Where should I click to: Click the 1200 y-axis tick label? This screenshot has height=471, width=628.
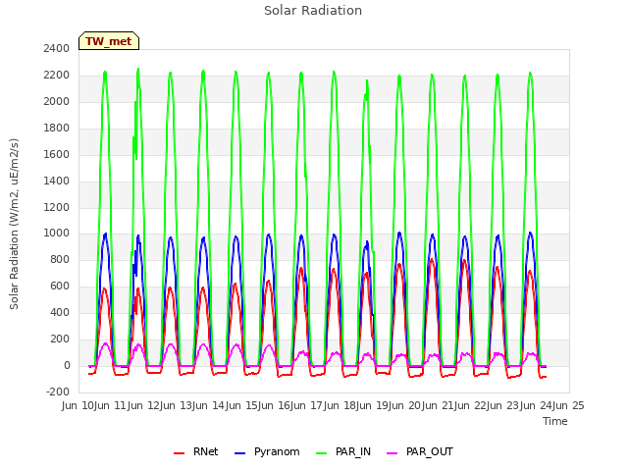(57, 207)
